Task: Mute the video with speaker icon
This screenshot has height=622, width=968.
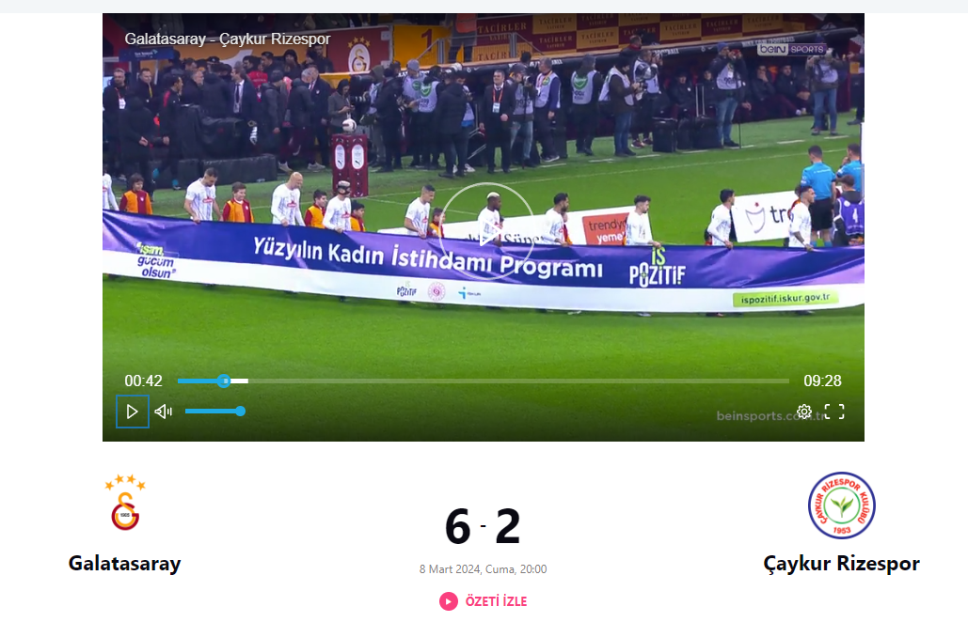Action: [x=163, y=412]
